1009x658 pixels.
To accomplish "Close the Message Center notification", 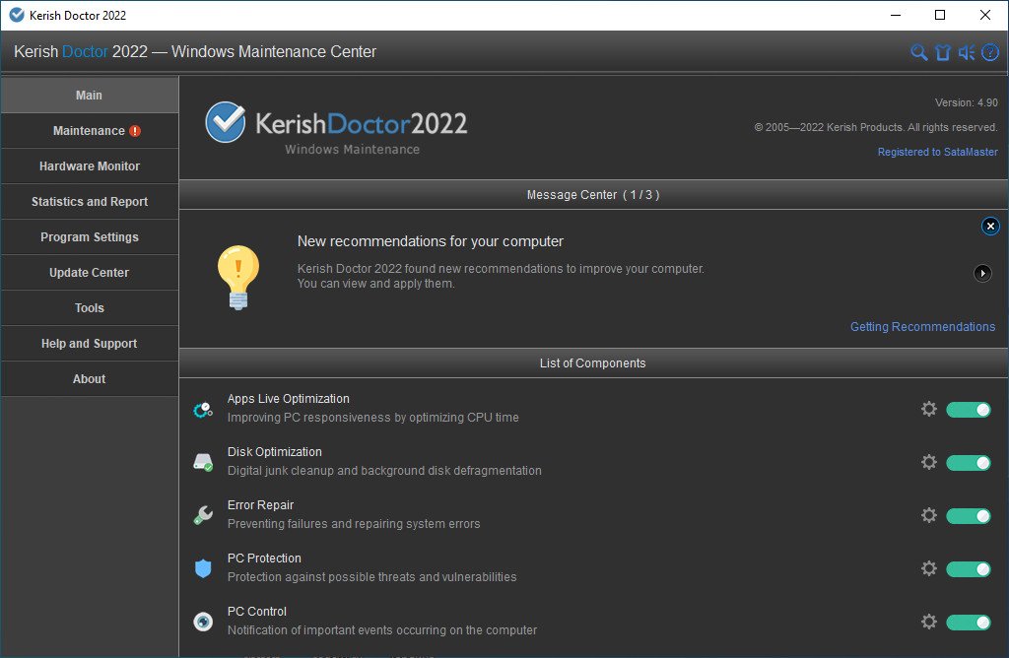I will tap(990, 227).
